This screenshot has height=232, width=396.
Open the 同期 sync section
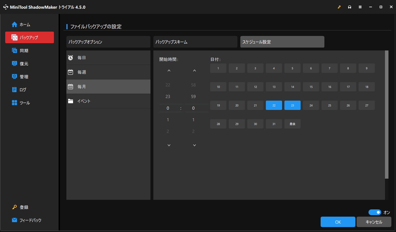pyautogui.click(x=30, y=51)
